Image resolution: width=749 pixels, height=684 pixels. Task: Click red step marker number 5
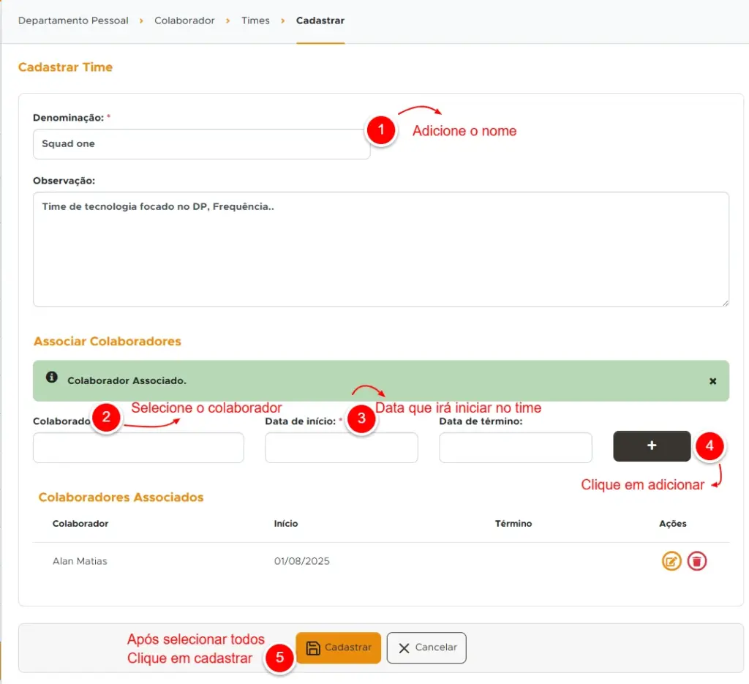pos(279,658)
